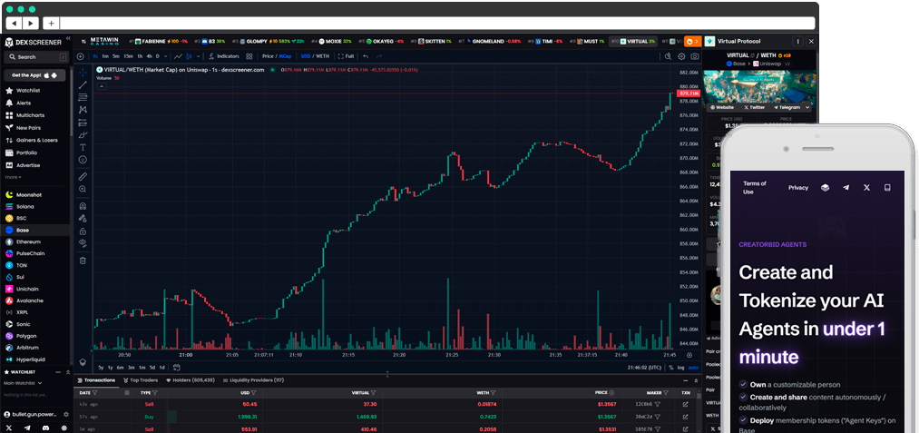
Task: Open chart settings gear icon
Action: [x=681, y=56]
